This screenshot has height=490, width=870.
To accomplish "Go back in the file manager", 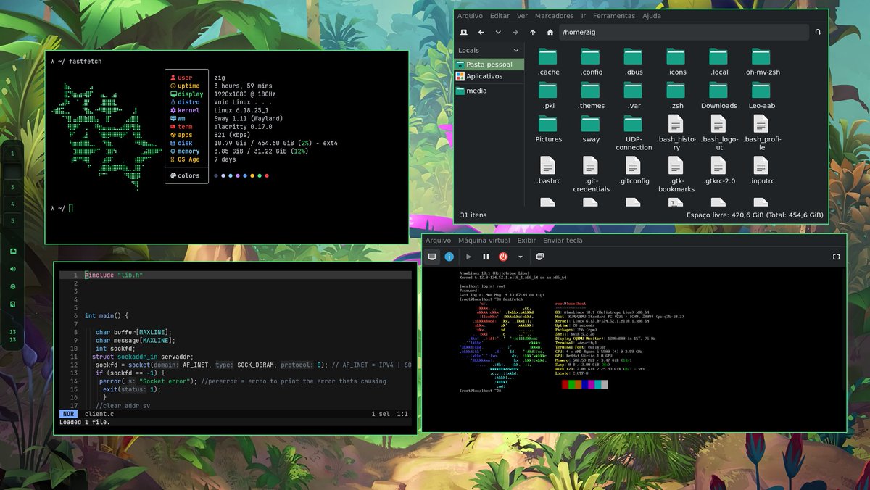I will 481,32.
